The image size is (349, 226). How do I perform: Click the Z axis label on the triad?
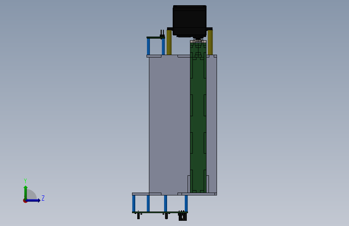[43, 198]
